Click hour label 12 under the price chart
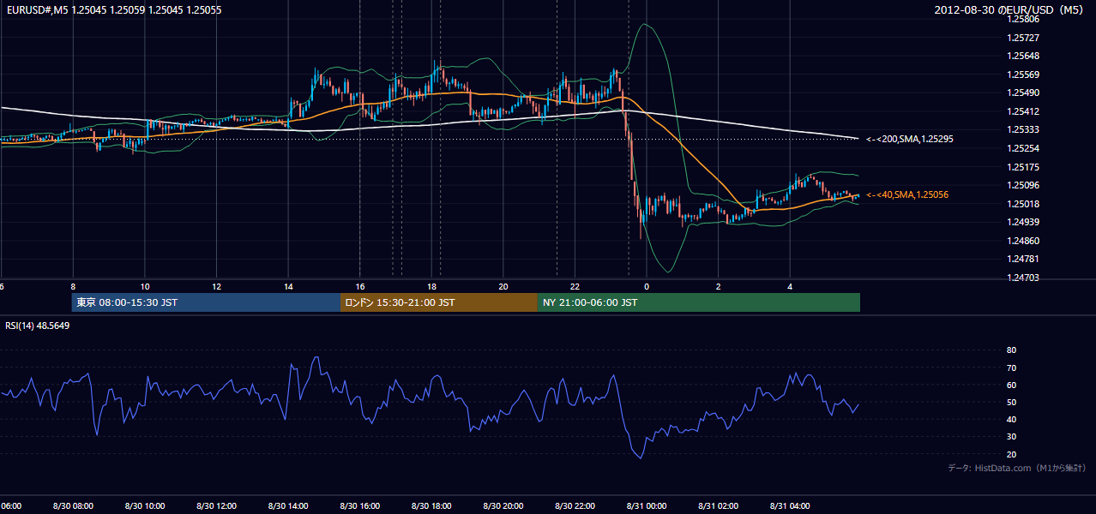 click(x=217, y=286)
